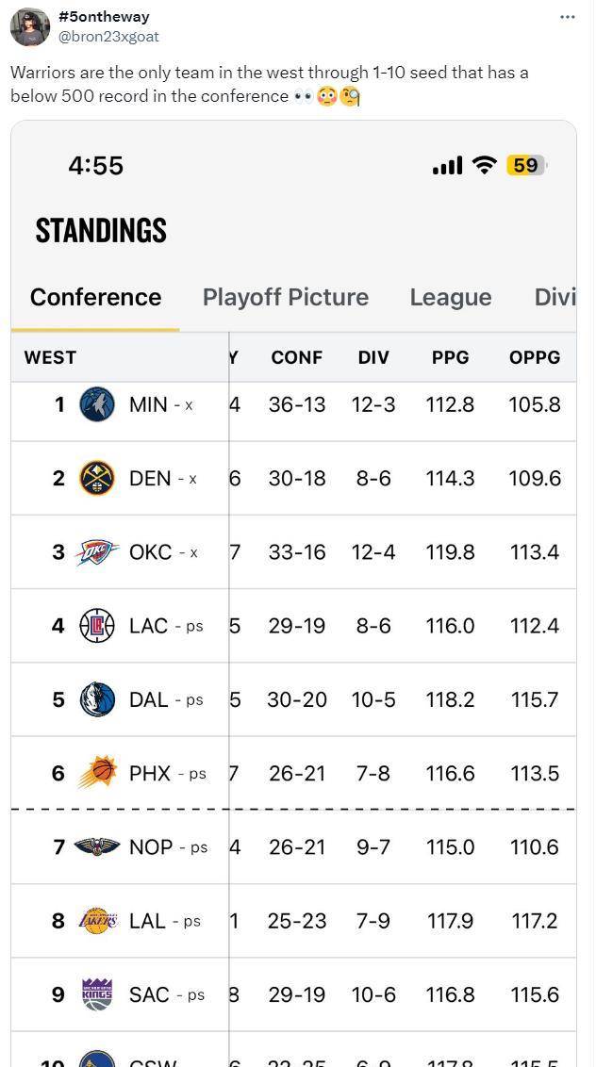Select the Dallas Mavericks logo
The height and width of the screenshot is (1067, 596).
click(x=97, y=699)
